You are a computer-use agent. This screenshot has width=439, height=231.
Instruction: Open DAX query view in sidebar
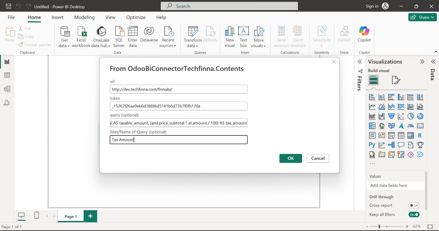coord(7,103)
